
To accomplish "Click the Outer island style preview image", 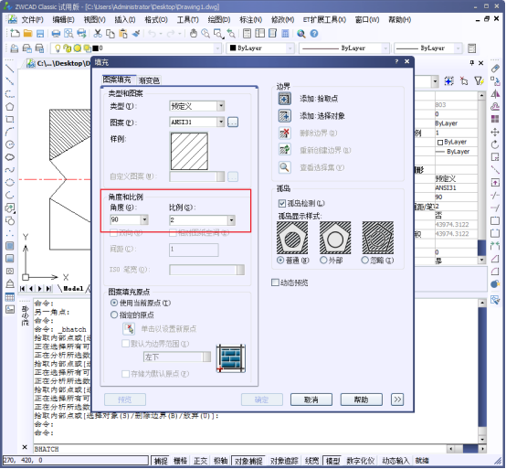I will pyautogui.click(x=335, y=238).
